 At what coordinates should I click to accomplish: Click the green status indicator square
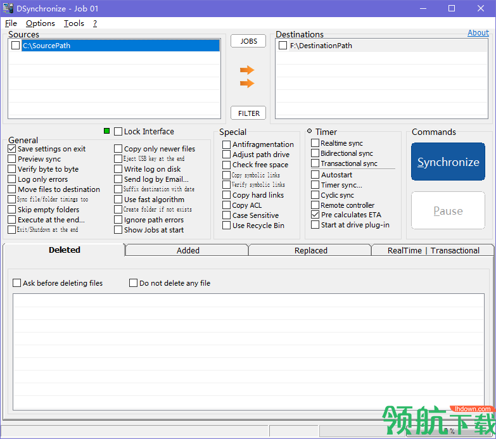[x=106, y=131]
